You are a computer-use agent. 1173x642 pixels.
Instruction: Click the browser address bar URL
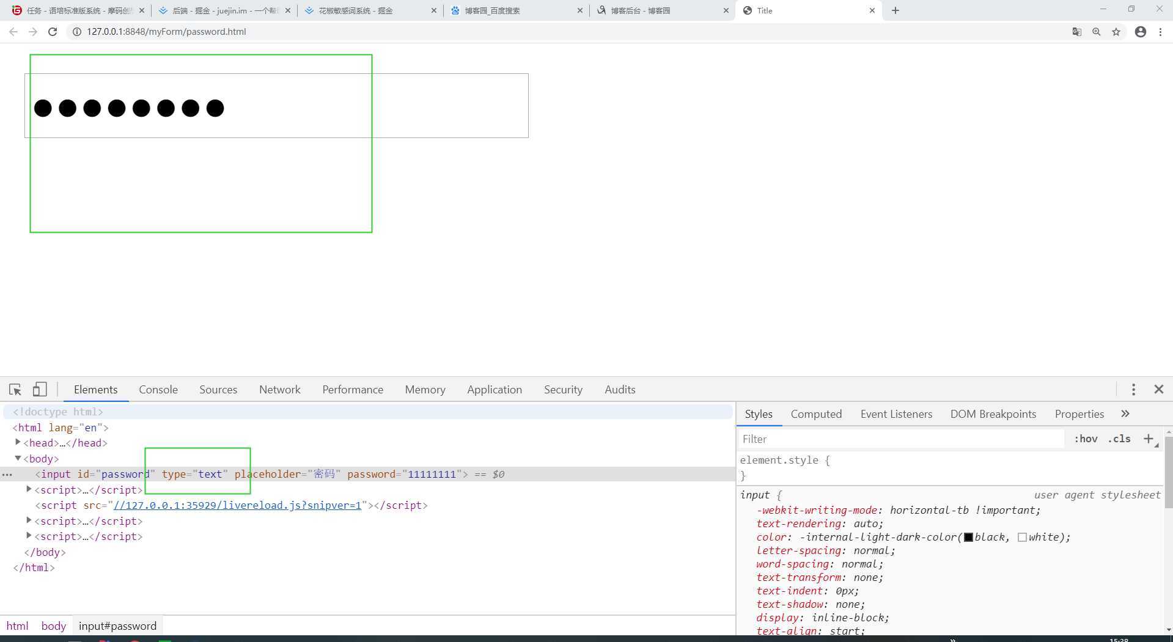166,32
